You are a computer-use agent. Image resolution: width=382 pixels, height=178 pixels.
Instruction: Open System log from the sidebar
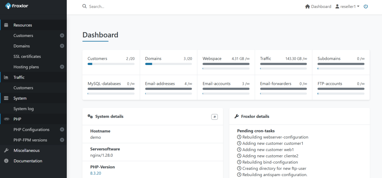(x=23, y=109)
